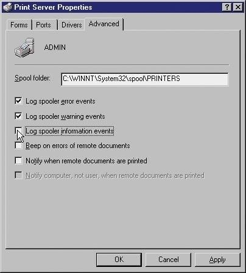Check Beep on errors of remote documents
Screen dimensions: 246x273
coord(18,146)
